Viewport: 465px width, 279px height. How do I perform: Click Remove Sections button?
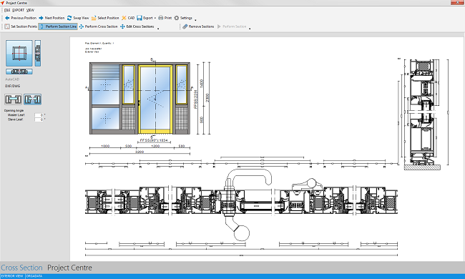point(198,26)
